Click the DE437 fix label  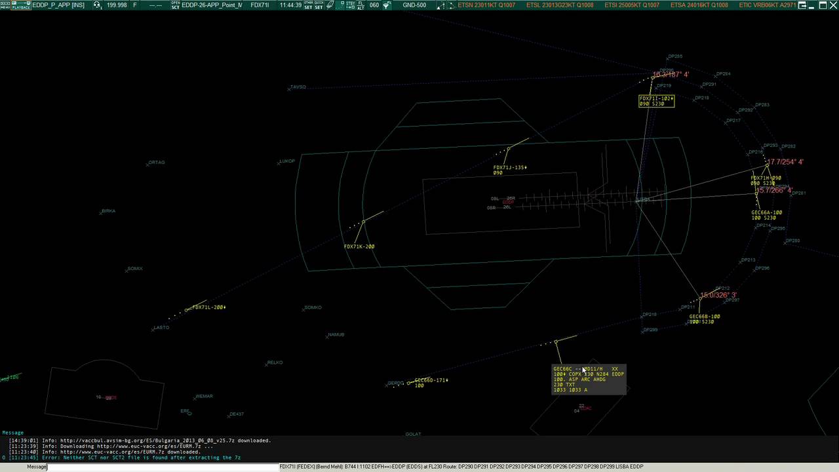click(237, 414)
